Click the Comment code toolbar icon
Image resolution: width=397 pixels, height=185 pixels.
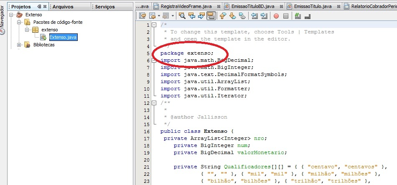pyautogui.click(x=298, y=16)
